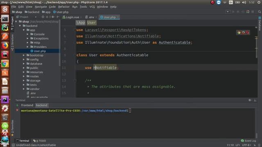The image size is (262, 147).
Task: Click the terminal prompt input area
Action: (x=130, y=111)
